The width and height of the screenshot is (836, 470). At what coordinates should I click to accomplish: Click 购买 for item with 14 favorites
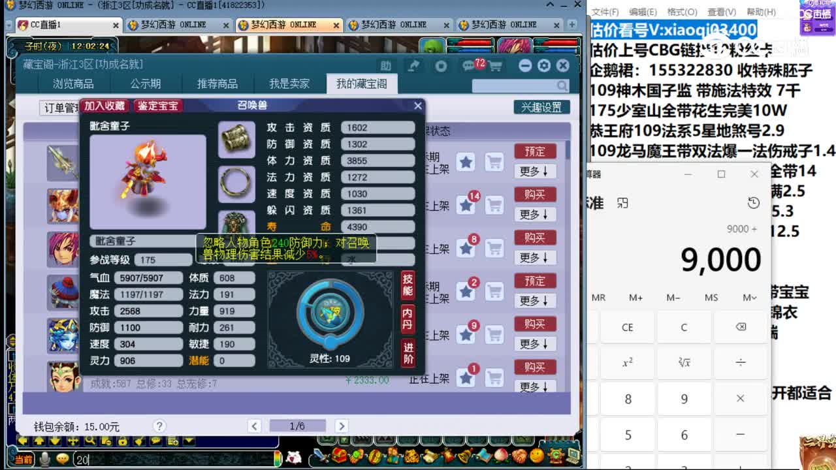(535, 195)
